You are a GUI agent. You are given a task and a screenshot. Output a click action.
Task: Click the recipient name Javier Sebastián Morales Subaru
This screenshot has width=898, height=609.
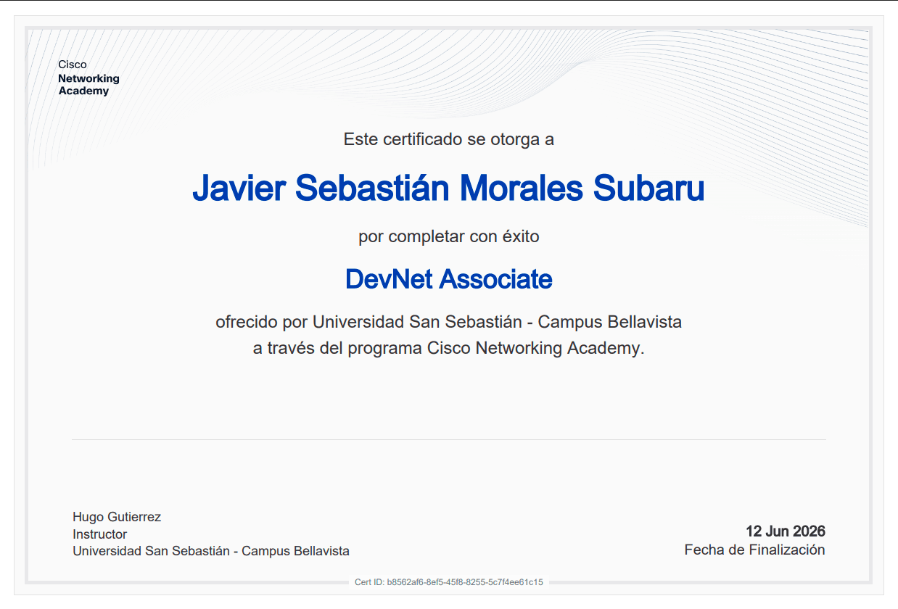tap(449, 188)
